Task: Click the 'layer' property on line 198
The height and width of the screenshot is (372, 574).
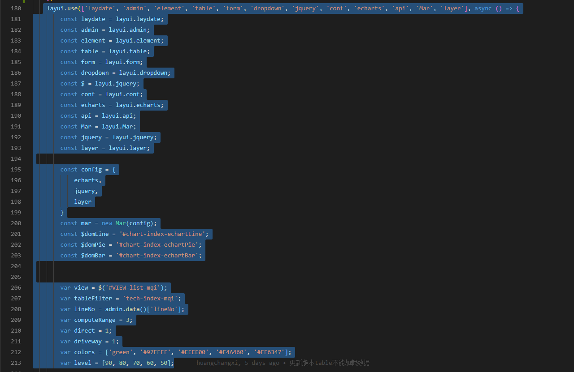Action: [x=83, y=202]
